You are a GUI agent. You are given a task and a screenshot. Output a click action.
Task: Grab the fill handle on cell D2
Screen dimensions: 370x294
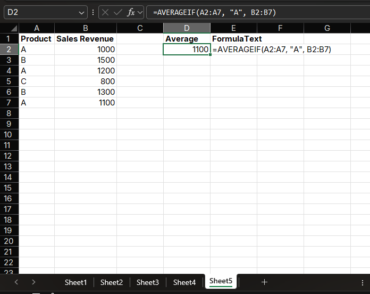210,55
